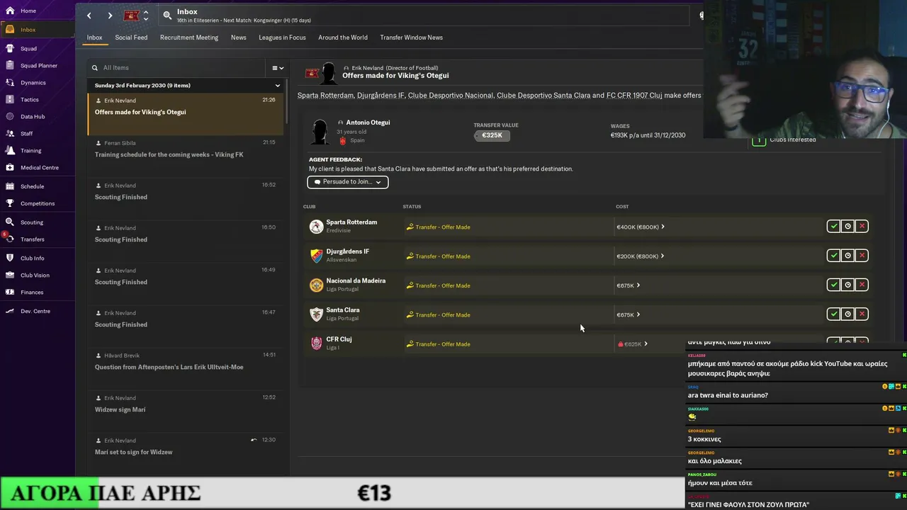907x510 pixels.
Task: Open the Dynamics icon in the sidebar
Action: [10, 83]
